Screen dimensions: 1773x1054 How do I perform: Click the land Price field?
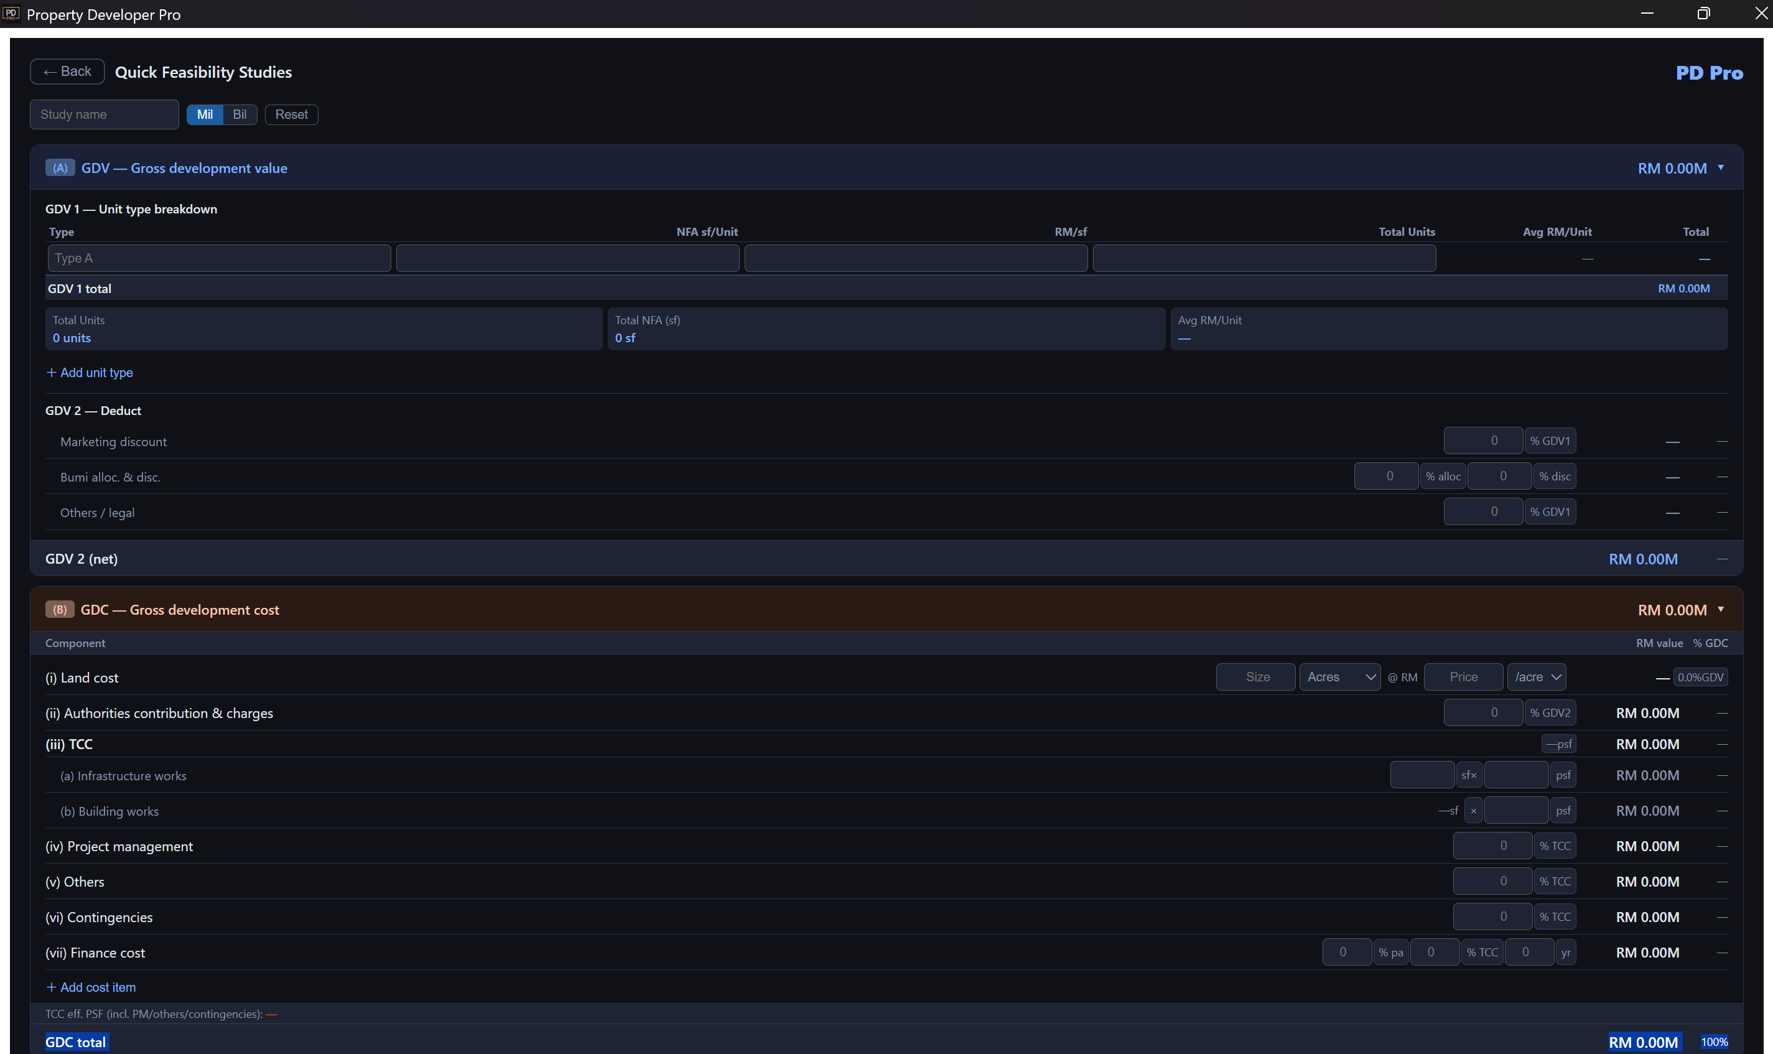pyautogui.click(x=1463, y=677)
